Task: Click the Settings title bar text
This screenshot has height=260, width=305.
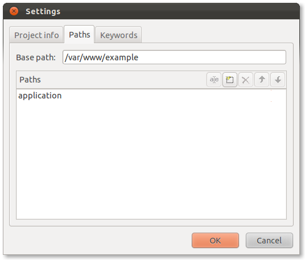Action: pos(43,11)
